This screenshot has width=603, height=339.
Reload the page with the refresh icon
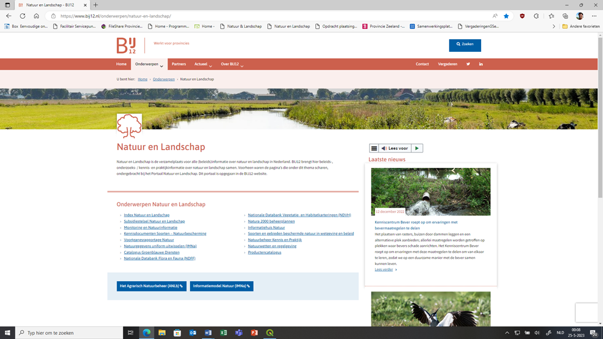coord(23,16)
